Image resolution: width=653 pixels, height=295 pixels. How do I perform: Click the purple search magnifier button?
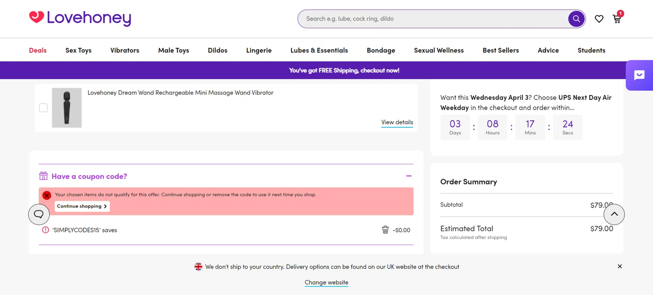(x=576, y=19)
